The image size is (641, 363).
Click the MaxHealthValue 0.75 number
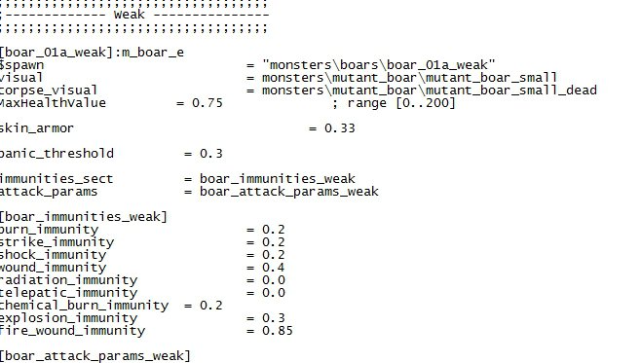[x=207, y=103]
